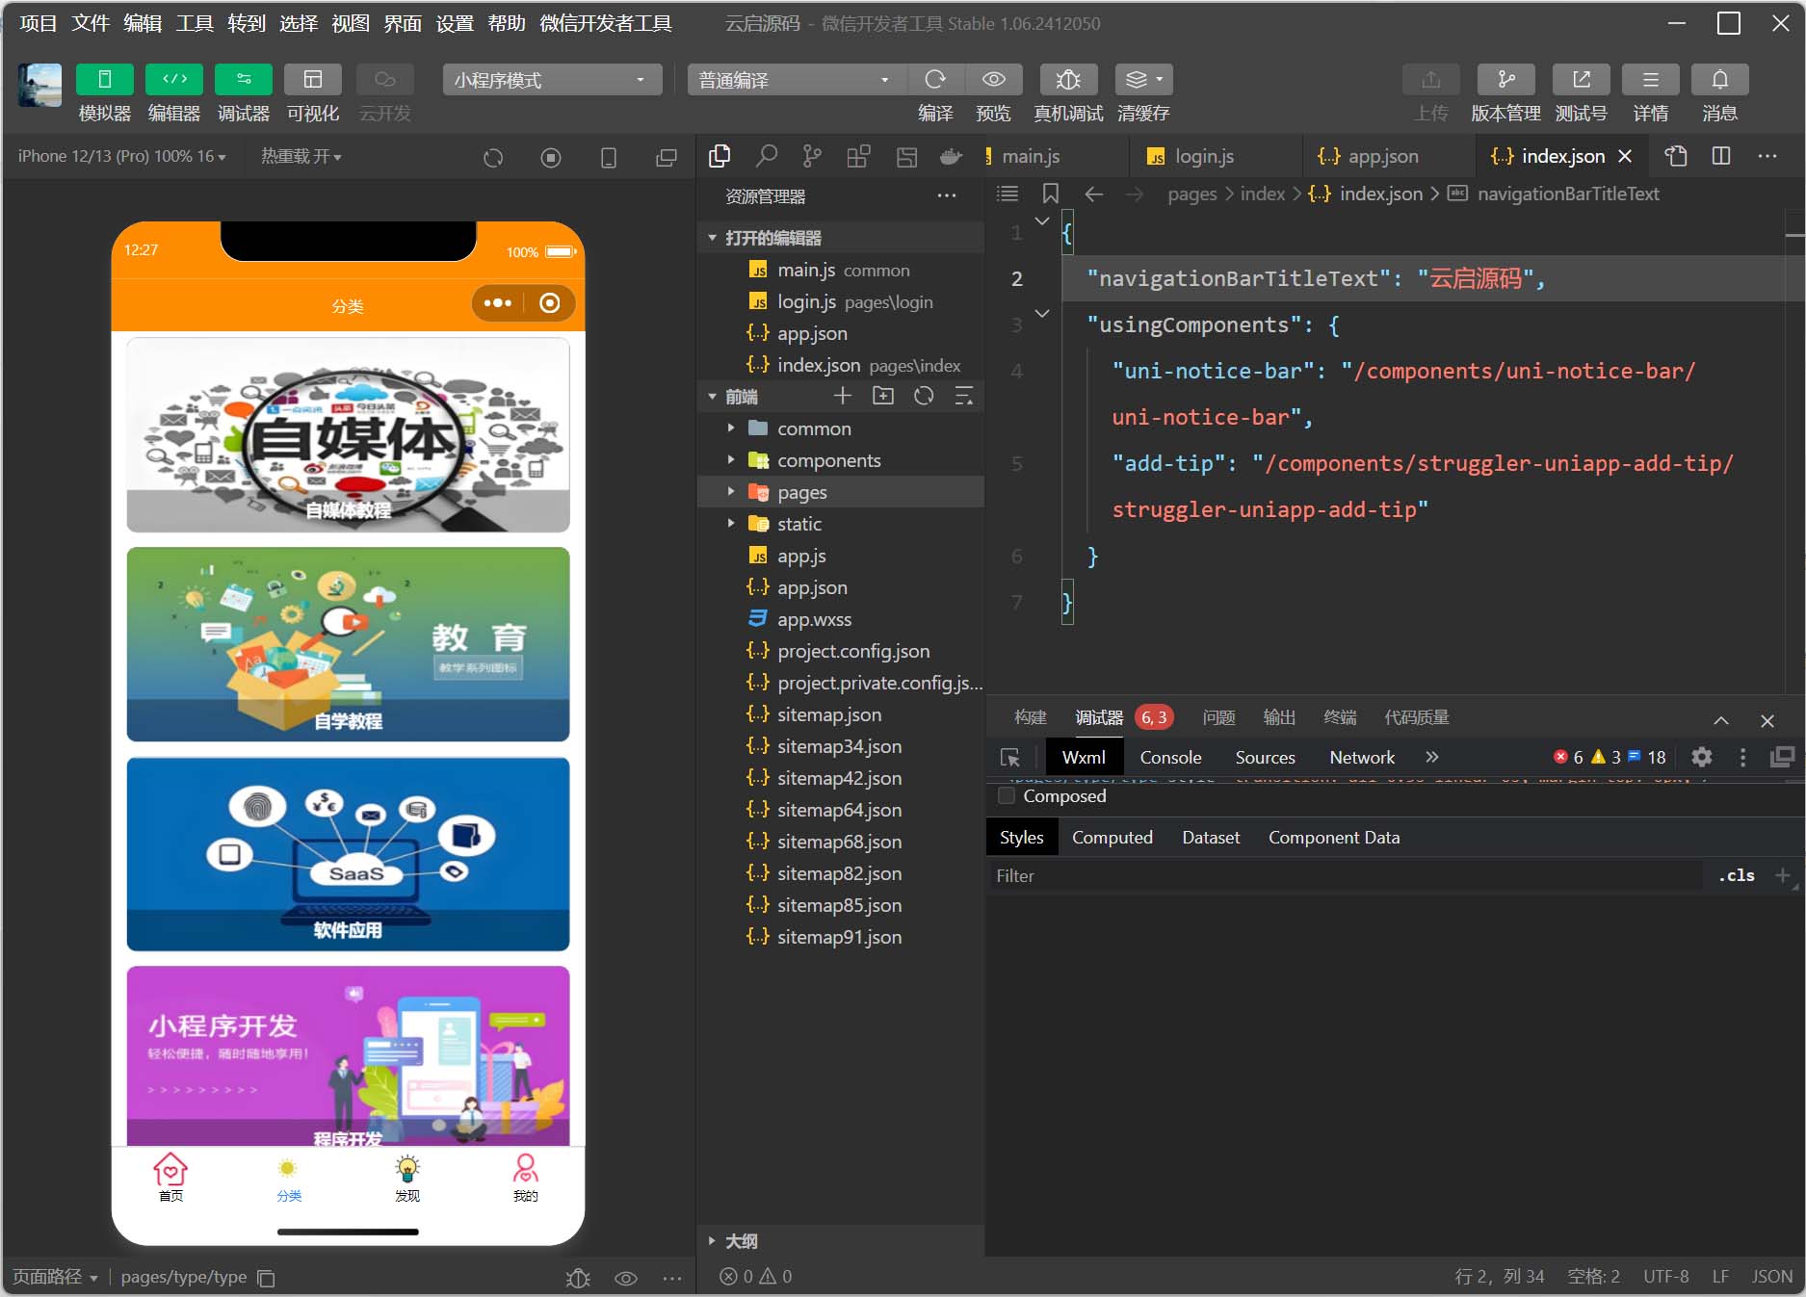Click the 真机调试 bug icon
This screenshot has height=1297, width=1806.
[1067, 80]
